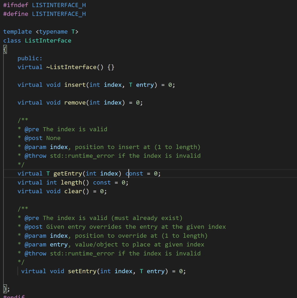
Task: Click the public access specifier
Action: point(29,58)
